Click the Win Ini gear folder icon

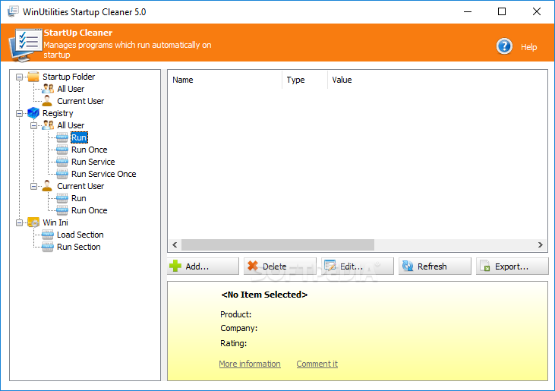click(33, 222)
